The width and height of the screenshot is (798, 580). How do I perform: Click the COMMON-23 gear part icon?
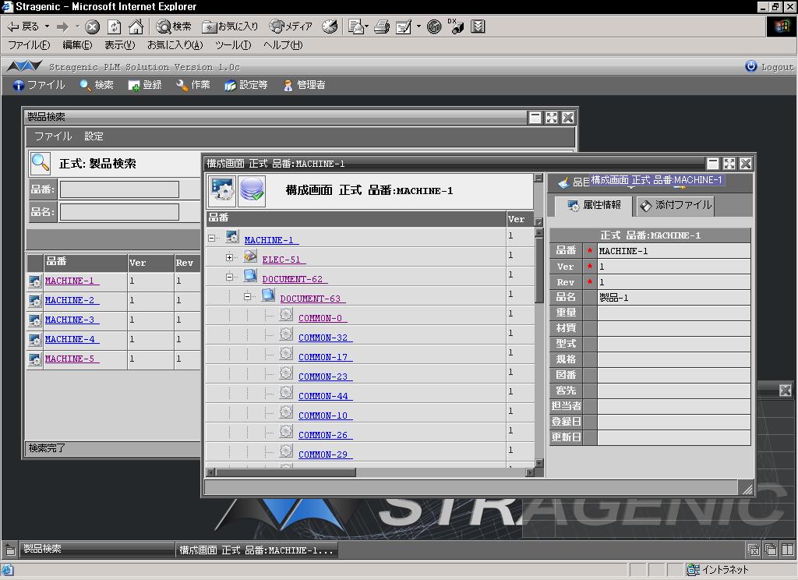[x=286, y=373]
